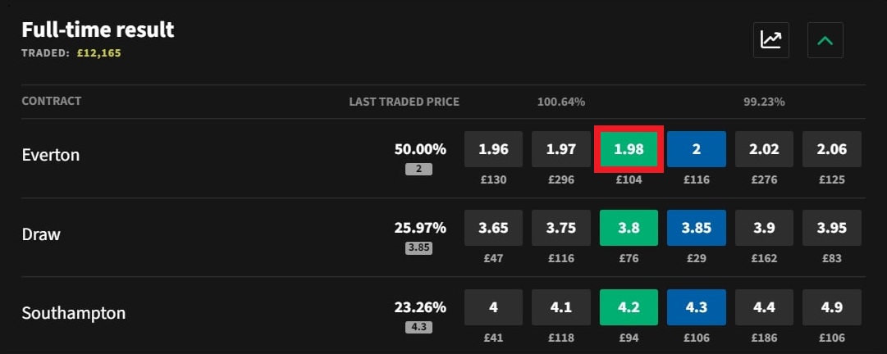Select Draw price 3.65
The height and width of the screenshot is (354, 887).
(493, 229)
